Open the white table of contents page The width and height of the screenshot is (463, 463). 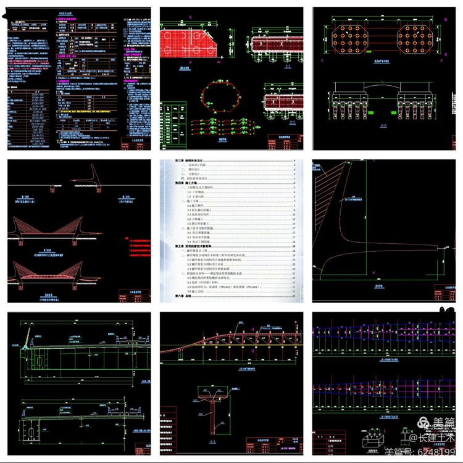point(231,231)
